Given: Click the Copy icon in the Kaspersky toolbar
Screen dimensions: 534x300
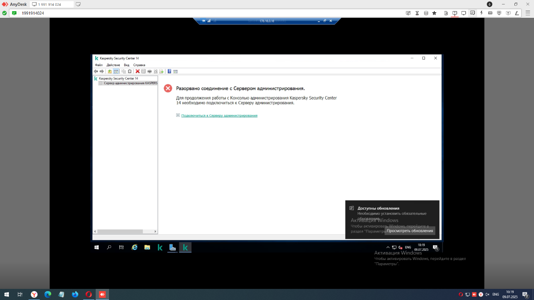Looking at the screenshot, I should (124, 71).
